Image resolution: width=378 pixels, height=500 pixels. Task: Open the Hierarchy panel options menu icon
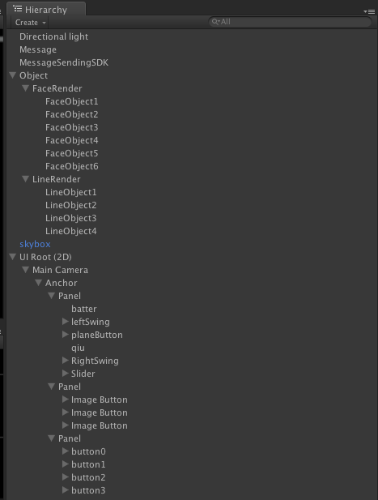click(x=369, y=12)
